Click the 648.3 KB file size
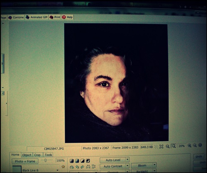 click(147, 147)
